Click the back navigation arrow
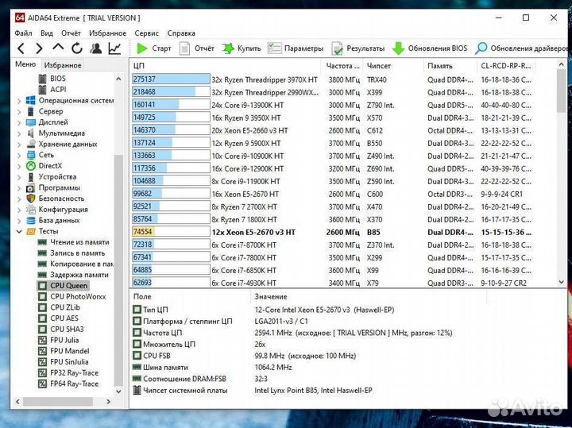The image size is (572, 428). 21,48
